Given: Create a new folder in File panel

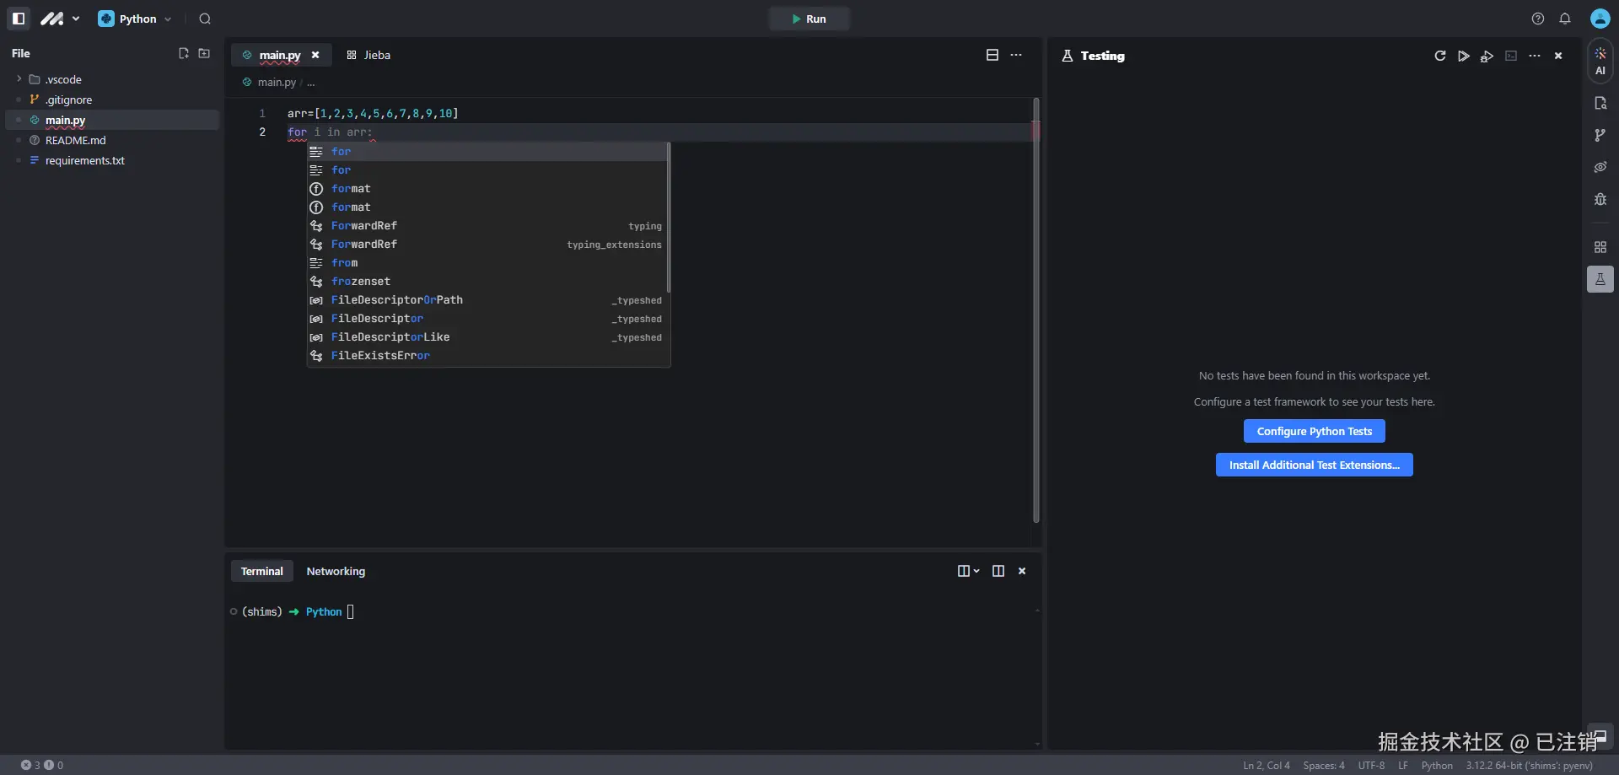Looking at the screenshot, I should [204, 53].
